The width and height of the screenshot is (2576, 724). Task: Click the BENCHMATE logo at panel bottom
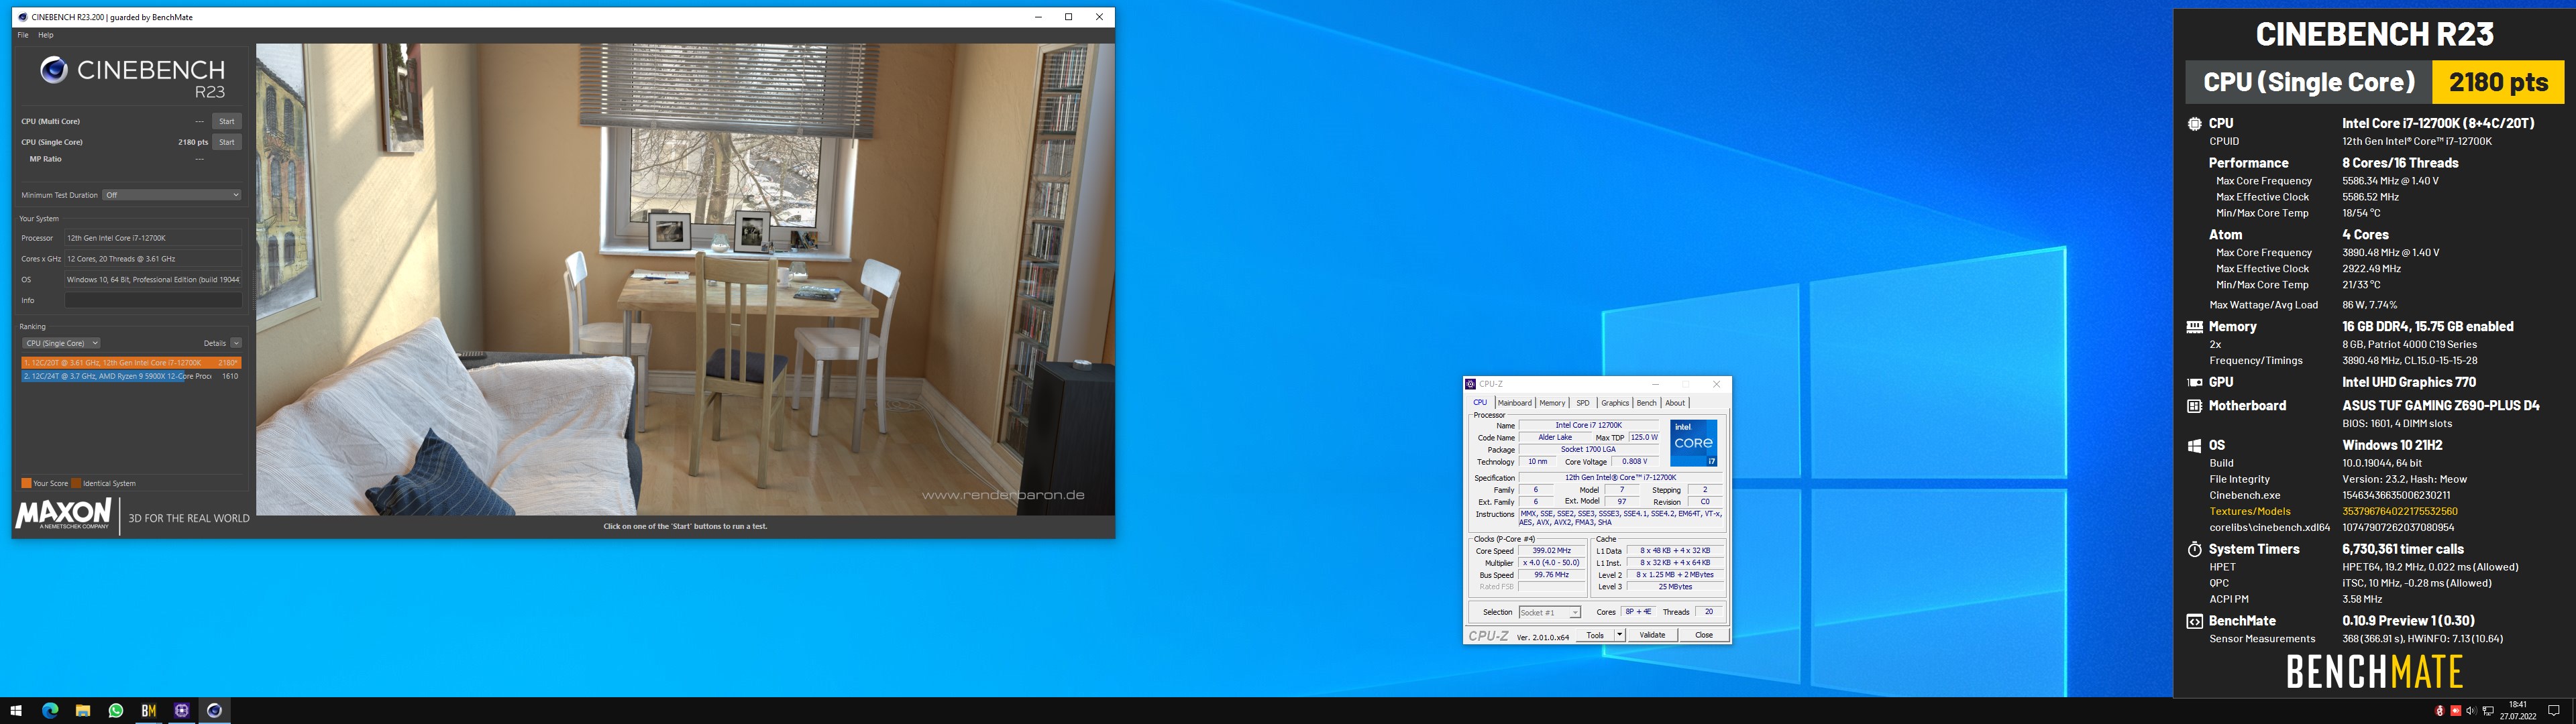tap(2374, 672)
